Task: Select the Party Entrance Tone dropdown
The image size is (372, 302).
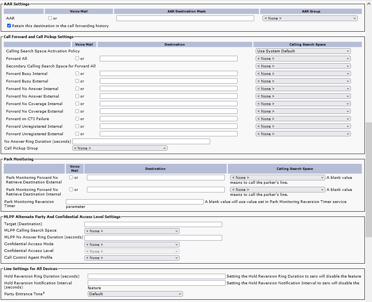Action: [135, 294]
